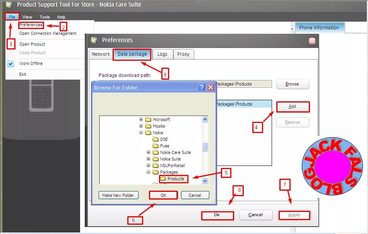The width and height of the screenshot is (368, 234).
Task: Open the File menu
Action: point(12,17)
